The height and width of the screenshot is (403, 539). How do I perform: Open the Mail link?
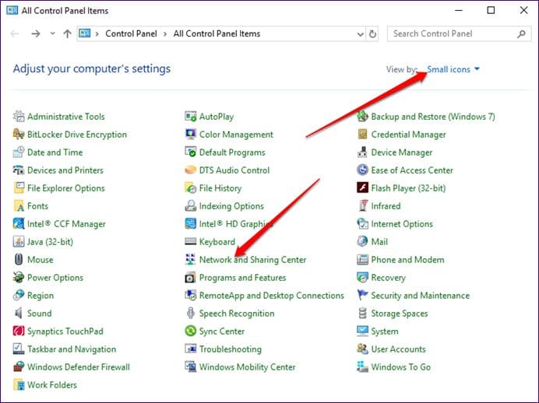(x=379, y=242)
